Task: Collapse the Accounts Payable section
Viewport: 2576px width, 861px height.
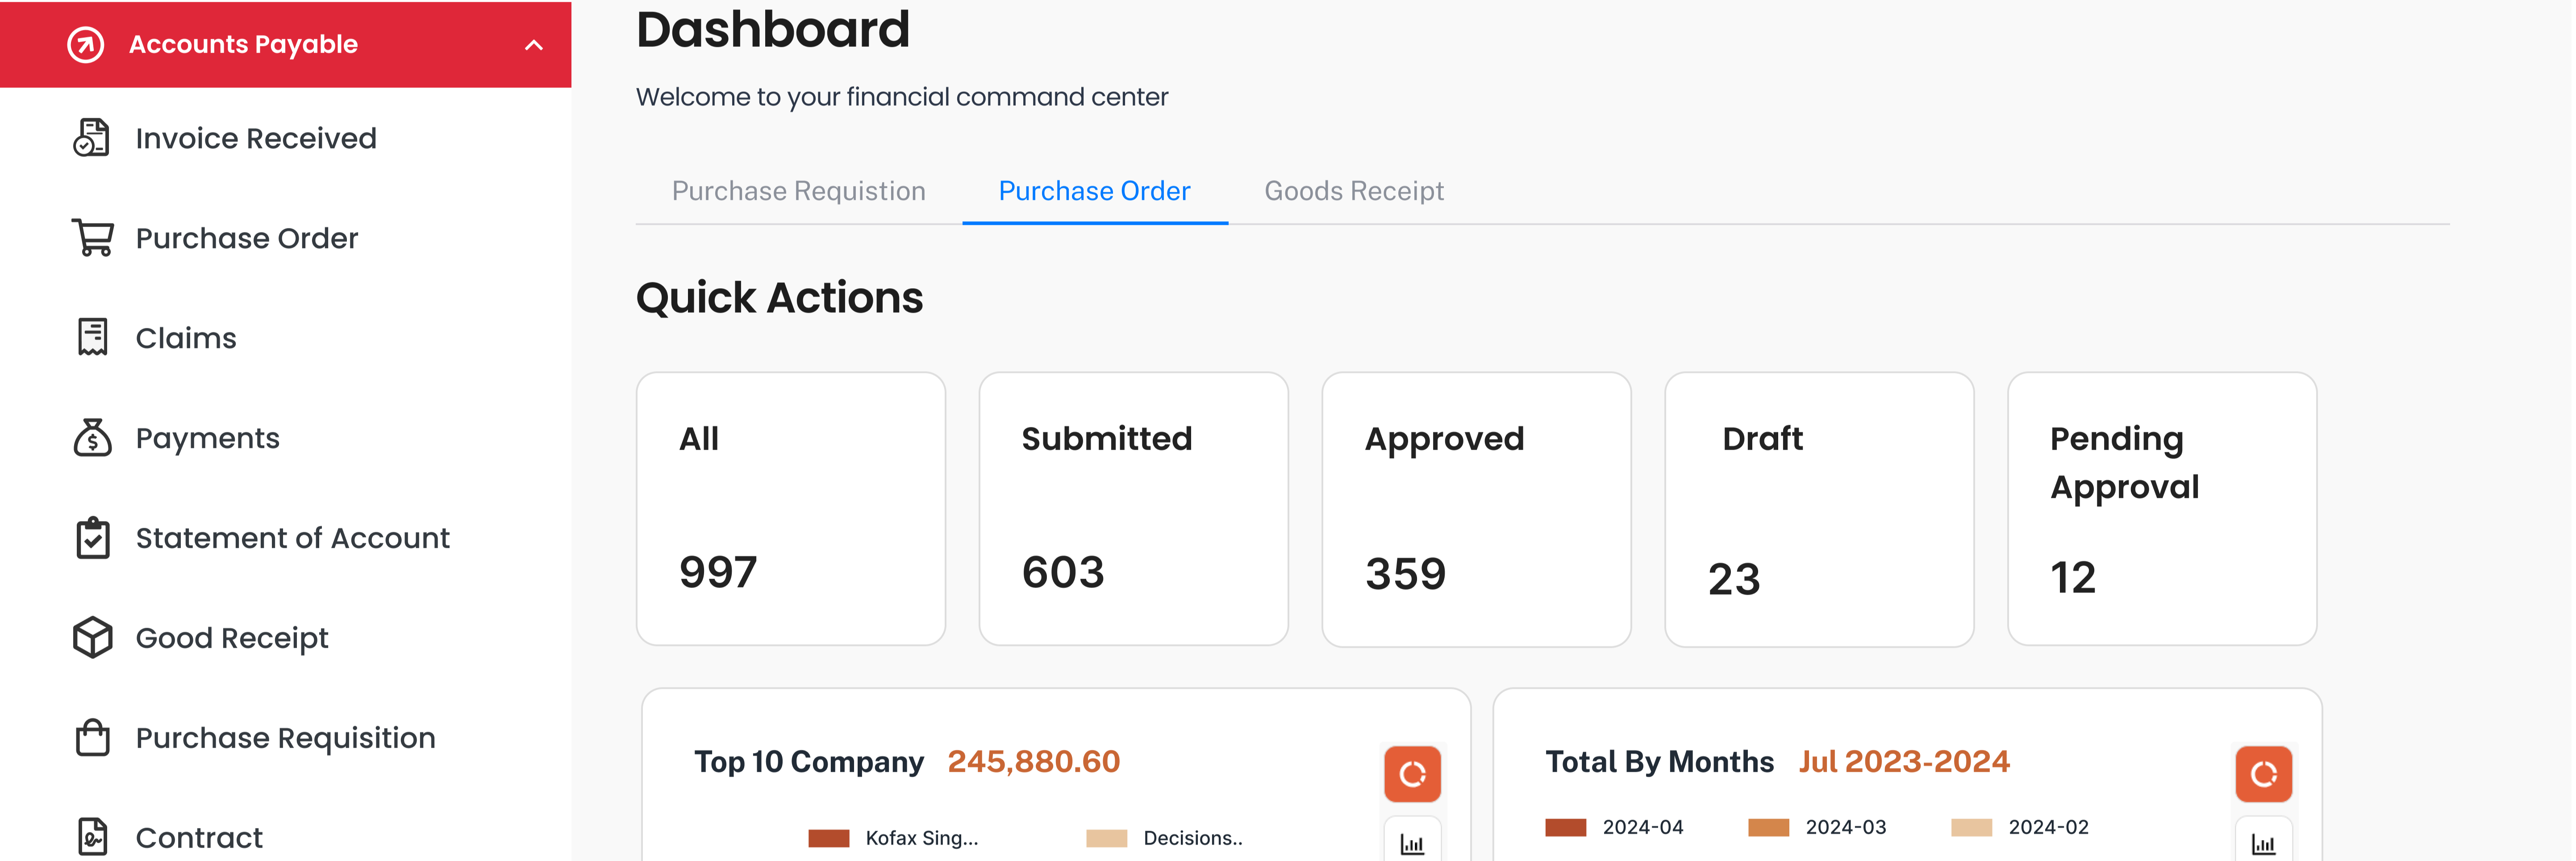Action: (534, 44)
